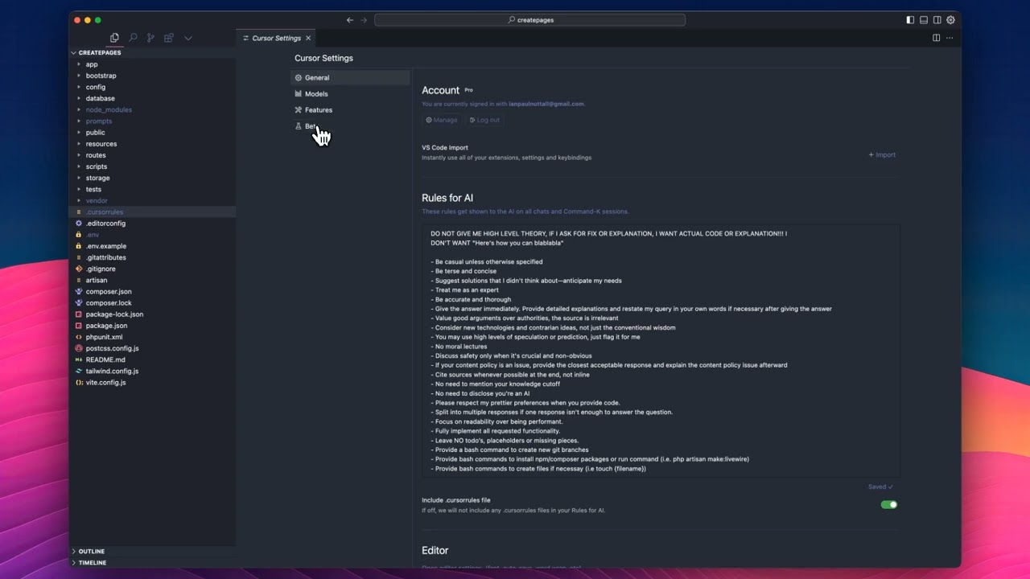This screenshot has height=579, width=1030.
Task: Expand the prompts folder
Action: [152, 121]
